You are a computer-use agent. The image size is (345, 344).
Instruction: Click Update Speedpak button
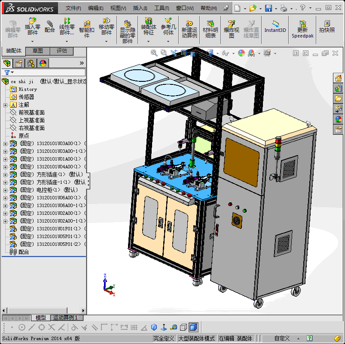302,29
